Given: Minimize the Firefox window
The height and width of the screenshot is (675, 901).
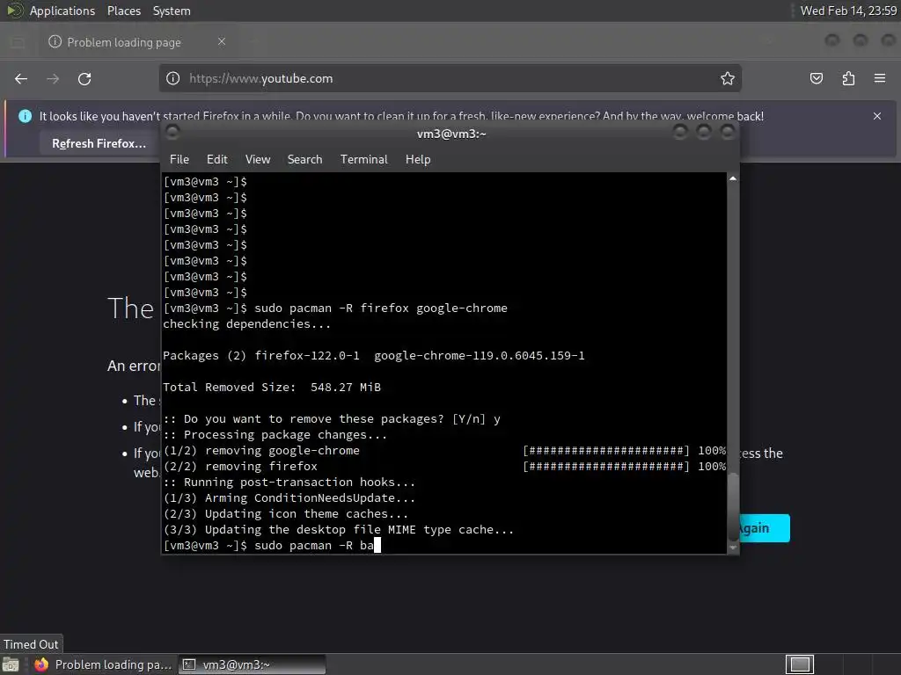Looking at the screenshot, I should click(832, 40).
